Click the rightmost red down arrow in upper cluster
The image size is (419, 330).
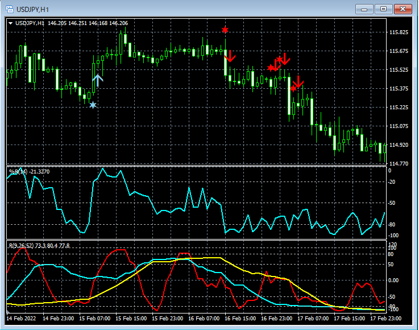285,58
